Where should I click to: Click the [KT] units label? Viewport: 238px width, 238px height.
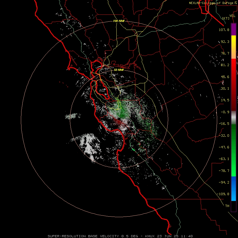click(226, 18)
